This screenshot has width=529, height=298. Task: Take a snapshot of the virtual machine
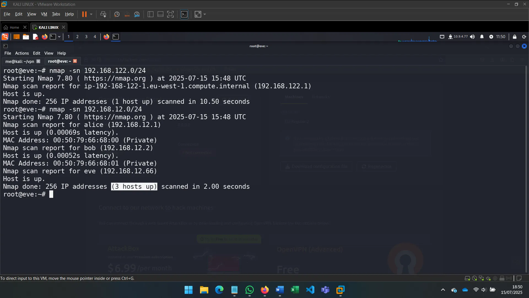click(x=117, y=14)
